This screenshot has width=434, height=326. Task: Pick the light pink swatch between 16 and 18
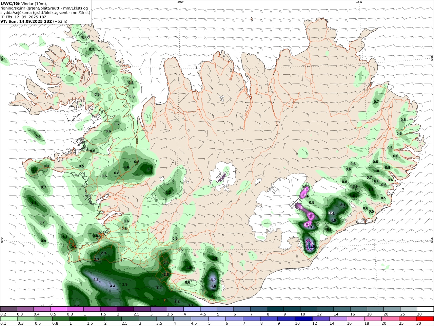(355, 319)
